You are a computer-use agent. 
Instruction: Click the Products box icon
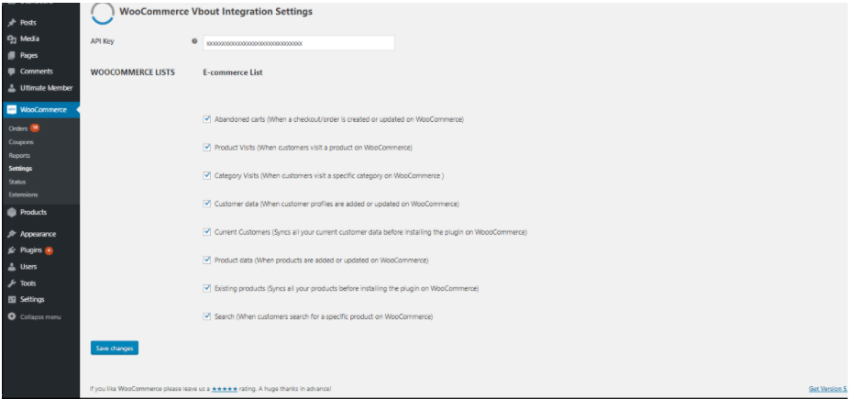point(12,213)
